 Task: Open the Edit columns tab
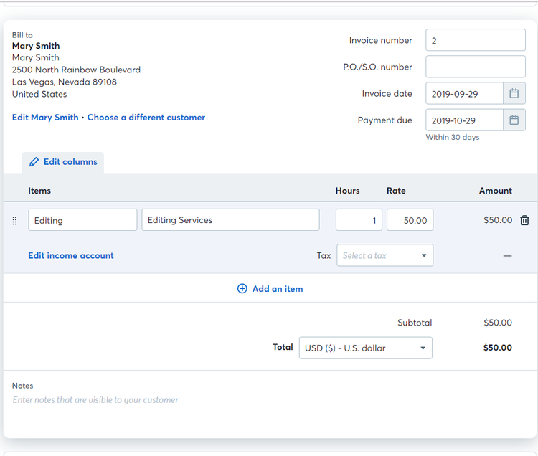tap(63, 162)
